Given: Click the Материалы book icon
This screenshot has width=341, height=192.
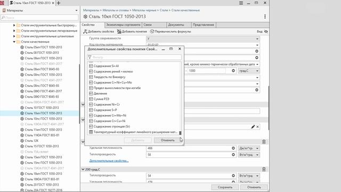Looking at the screenshot, I should tap(4, 10).
